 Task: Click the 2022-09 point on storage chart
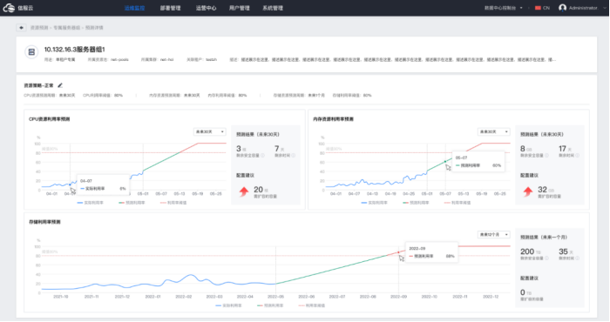[x=398, y=252]
